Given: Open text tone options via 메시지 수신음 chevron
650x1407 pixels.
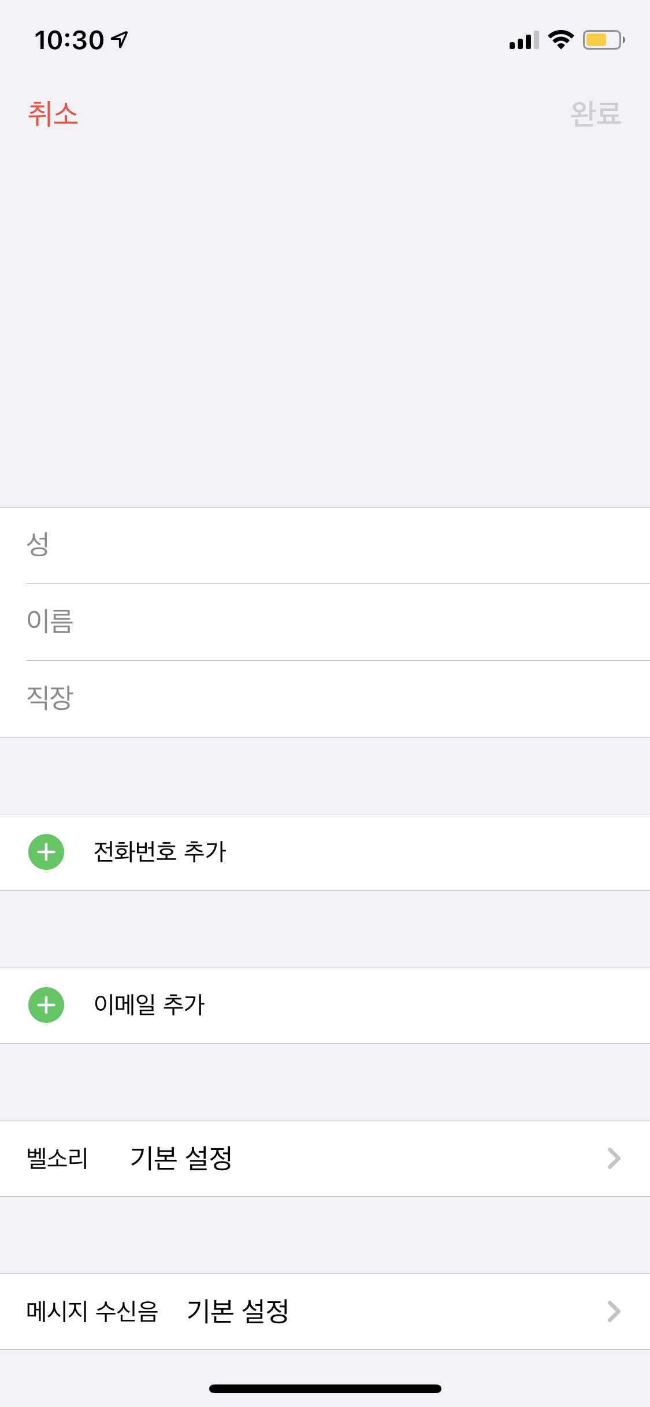Looking at the screenshot, I should 614,1311.
